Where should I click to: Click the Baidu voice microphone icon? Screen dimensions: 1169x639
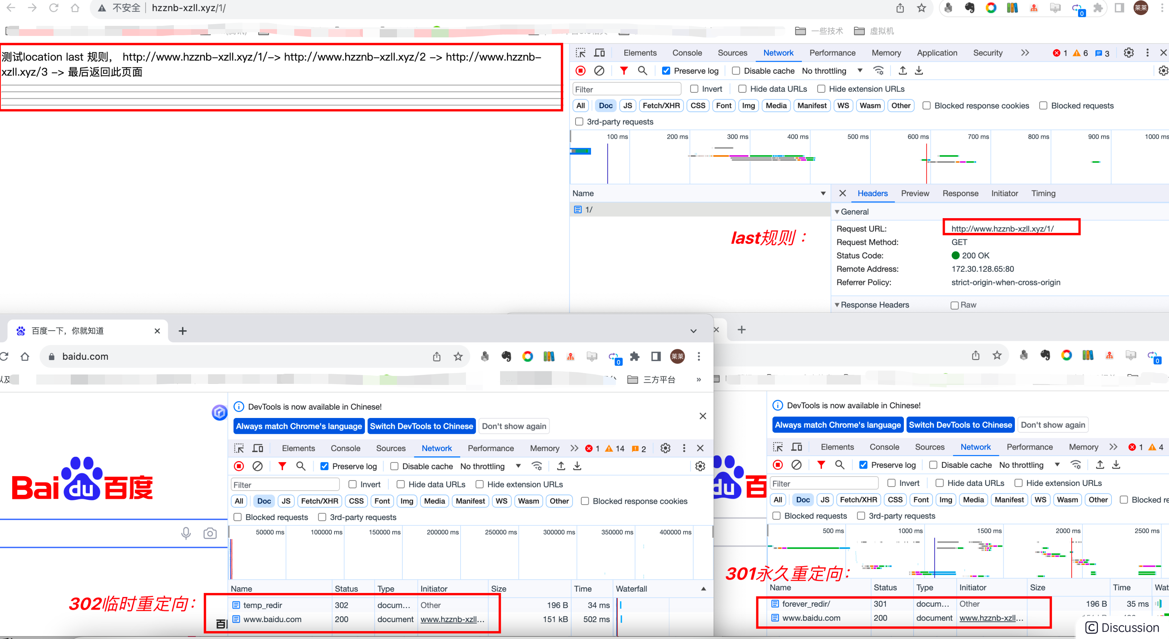pos(186,533)
